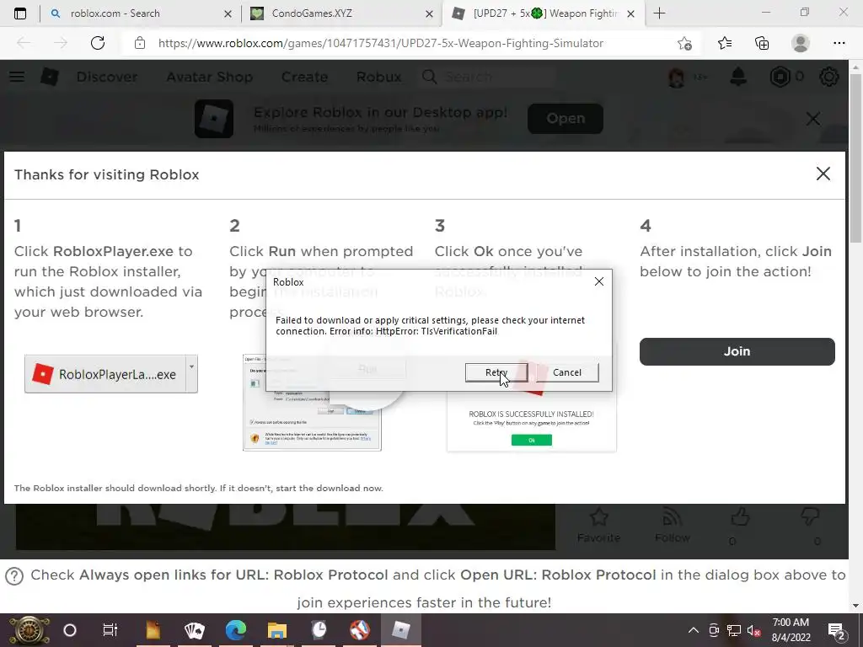Open the Robux page
The height and width of the screenshot is (647, 863).
click(378, 77)
